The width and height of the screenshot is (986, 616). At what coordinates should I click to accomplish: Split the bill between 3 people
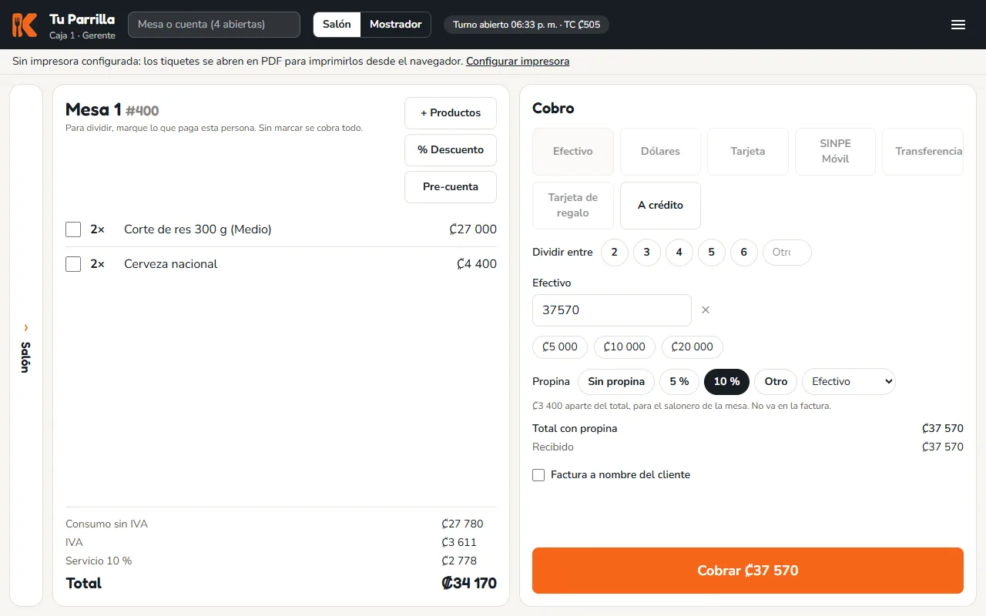647,253
